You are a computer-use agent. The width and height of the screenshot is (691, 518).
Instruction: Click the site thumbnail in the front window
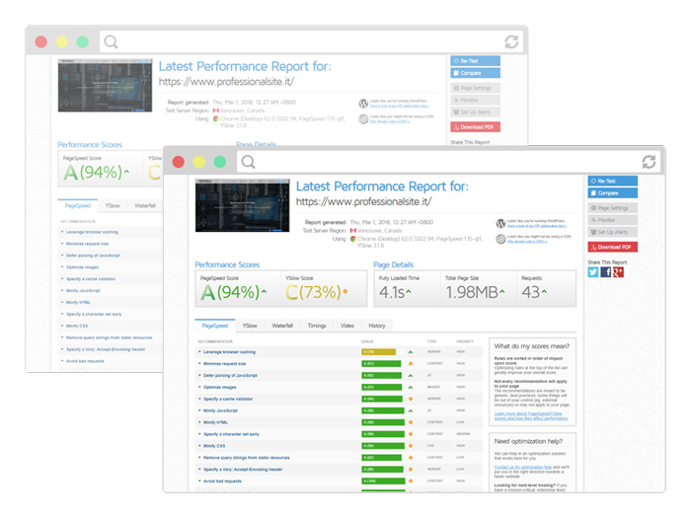[243, 205]
